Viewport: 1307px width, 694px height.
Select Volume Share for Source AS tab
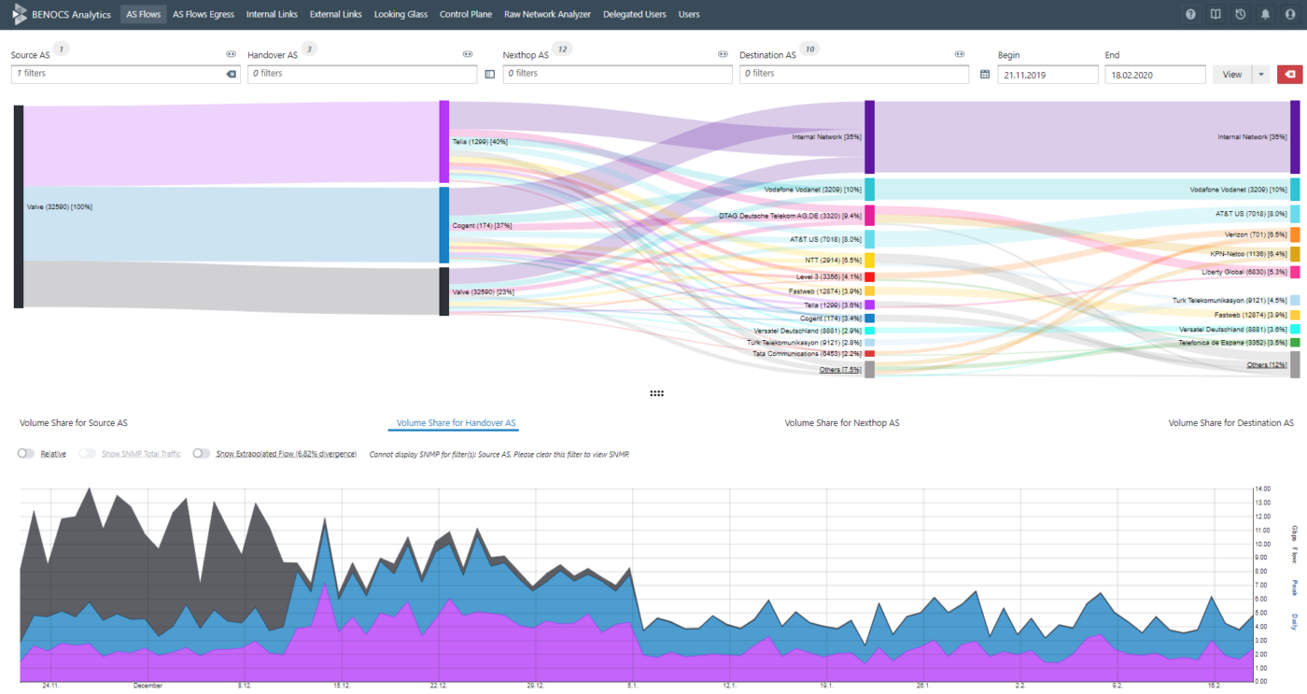[74, 423]
